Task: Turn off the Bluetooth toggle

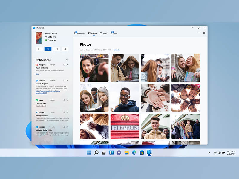Action: tap(48, 49)
